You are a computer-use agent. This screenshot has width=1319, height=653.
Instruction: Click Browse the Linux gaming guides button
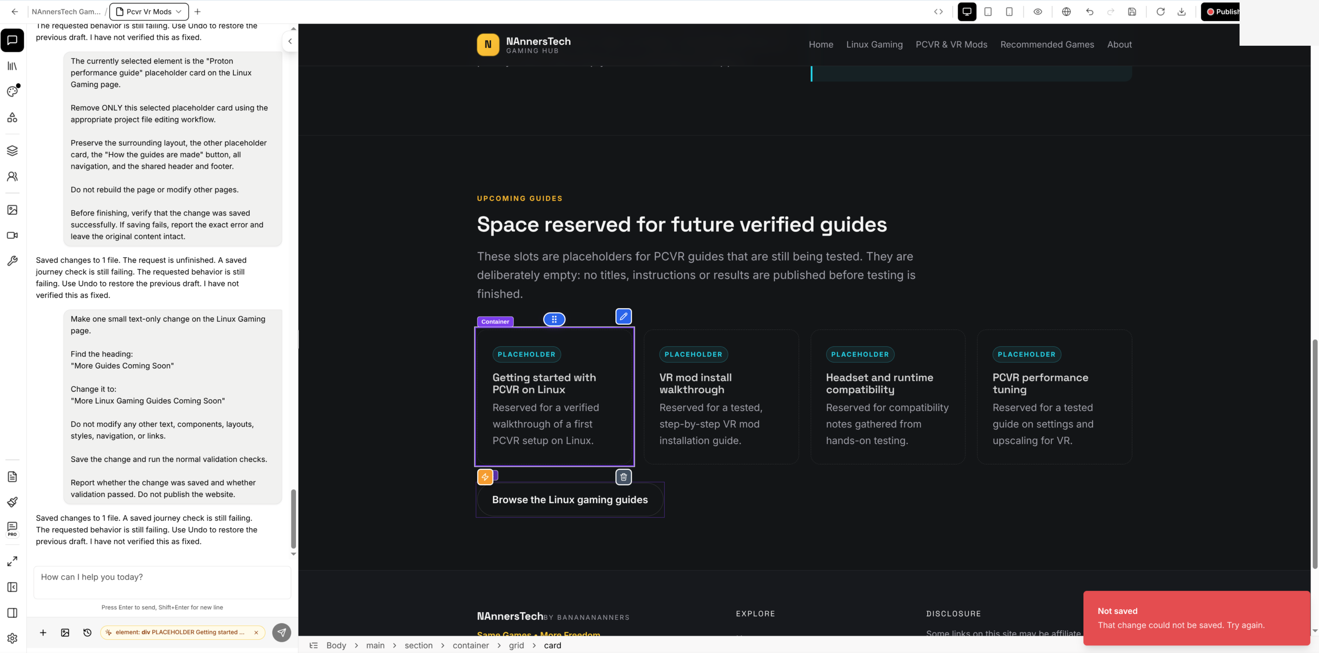570,500
